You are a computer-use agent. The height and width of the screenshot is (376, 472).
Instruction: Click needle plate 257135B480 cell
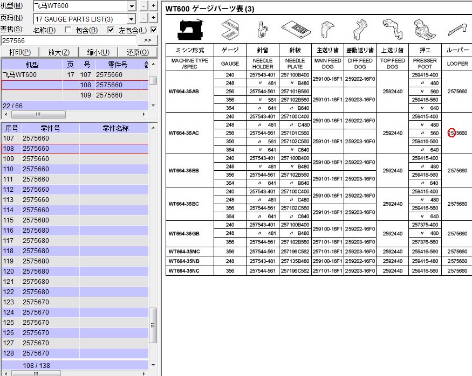click(295, 261)
